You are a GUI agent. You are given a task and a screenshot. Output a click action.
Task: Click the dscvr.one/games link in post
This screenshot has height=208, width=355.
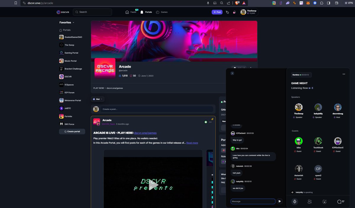[145, 133]
